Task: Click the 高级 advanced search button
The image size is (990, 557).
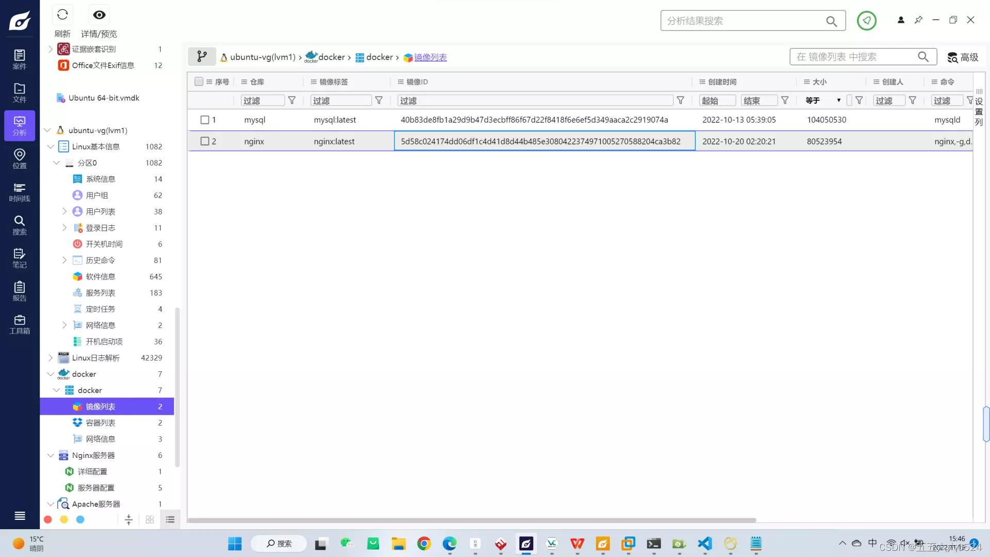Action: pos(963,57)
